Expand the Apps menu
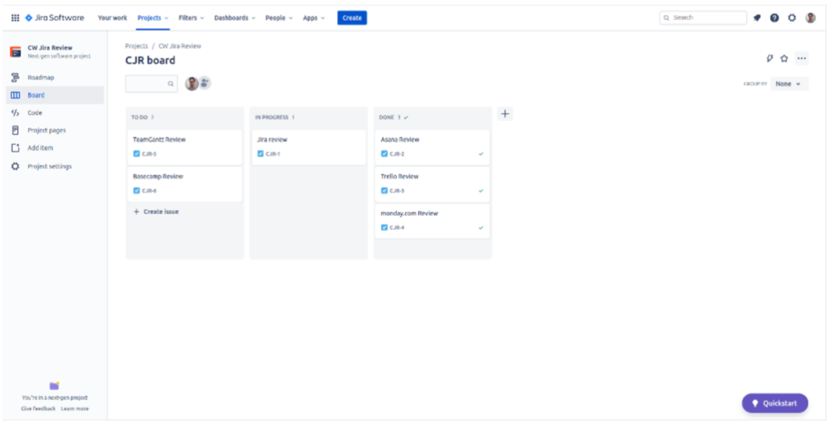The image size is (828, 422). 314,18
